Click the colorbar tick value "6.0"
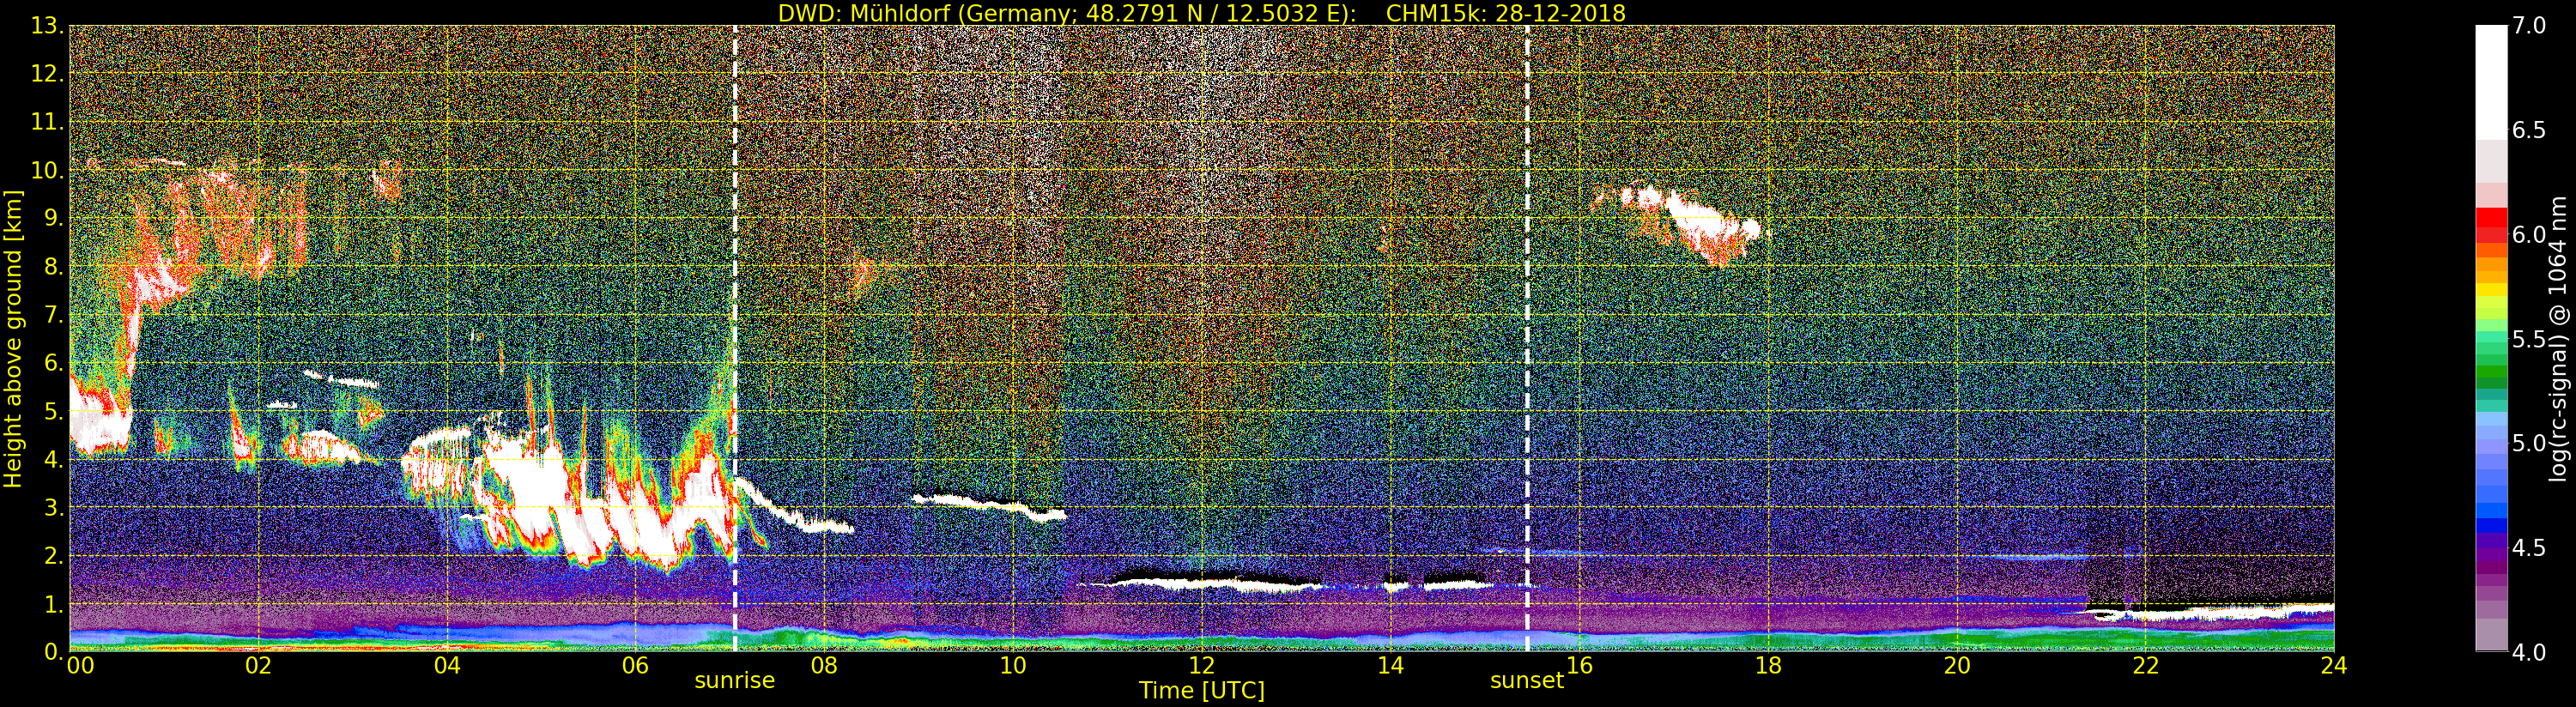Image resolution: width=2576 pixels, height=707 pixels. (x=2529, y=234)
